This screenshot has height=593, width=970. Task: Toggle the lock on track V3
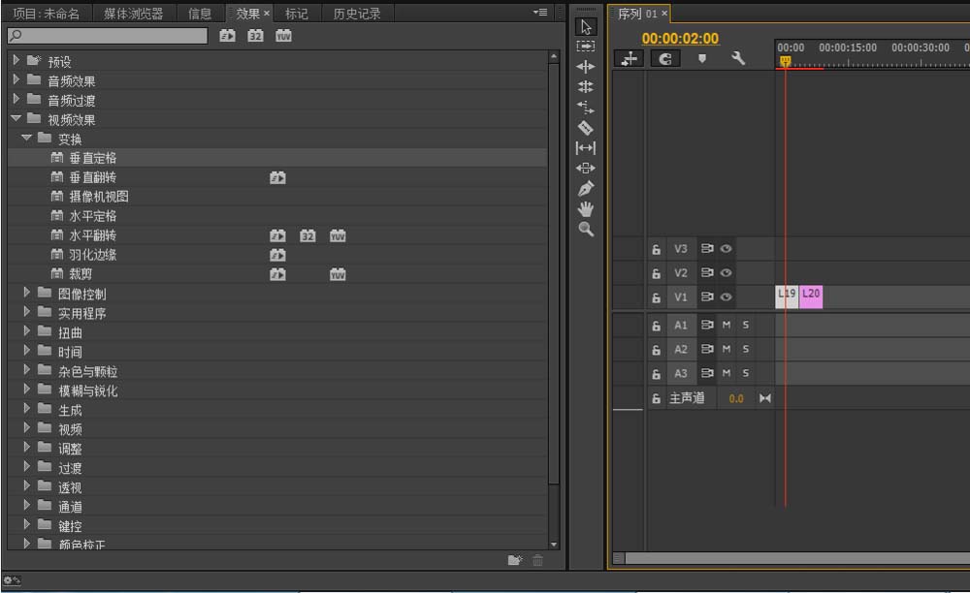tap(657, 249)
